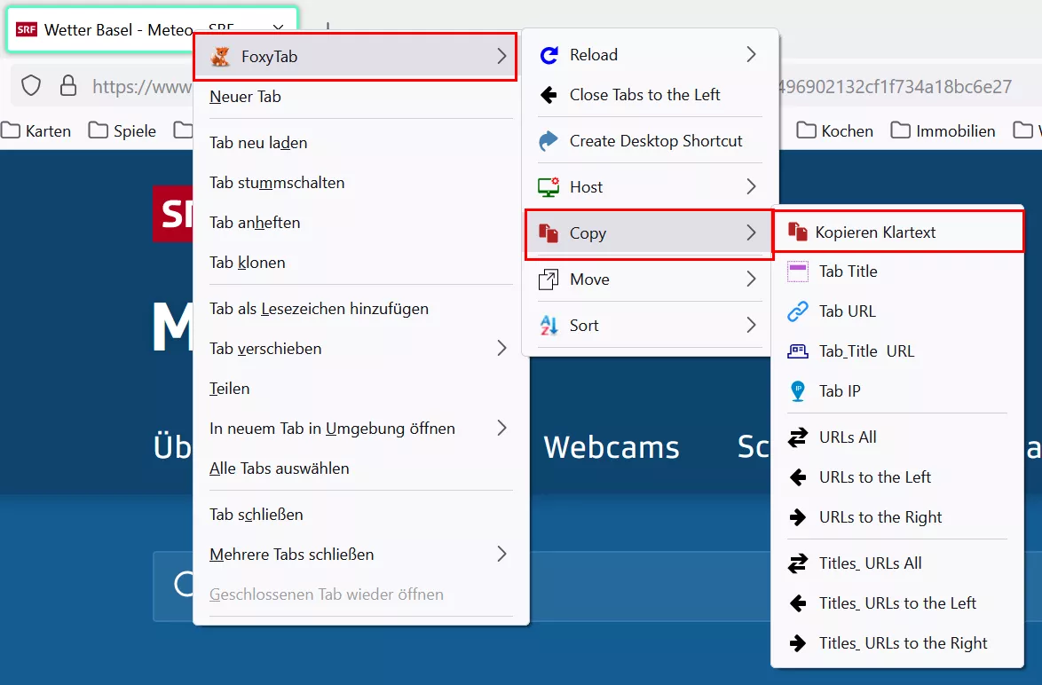
Task: Click the Tab IP pin icon
Action: pyautogui.click(x=797, y=390)
